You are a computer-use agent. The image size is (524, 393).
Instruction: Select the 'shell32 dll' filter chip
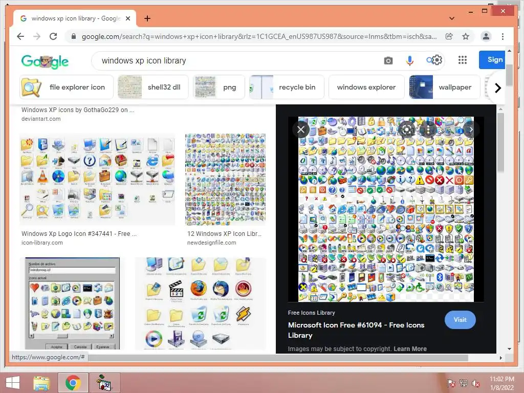pos(153,87)
